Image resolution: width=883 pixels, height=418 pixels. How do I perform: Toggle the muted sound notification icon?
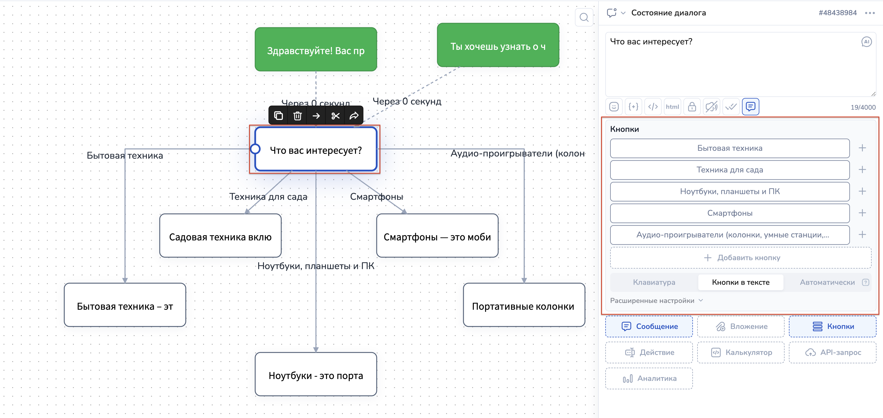click(711, 107)
